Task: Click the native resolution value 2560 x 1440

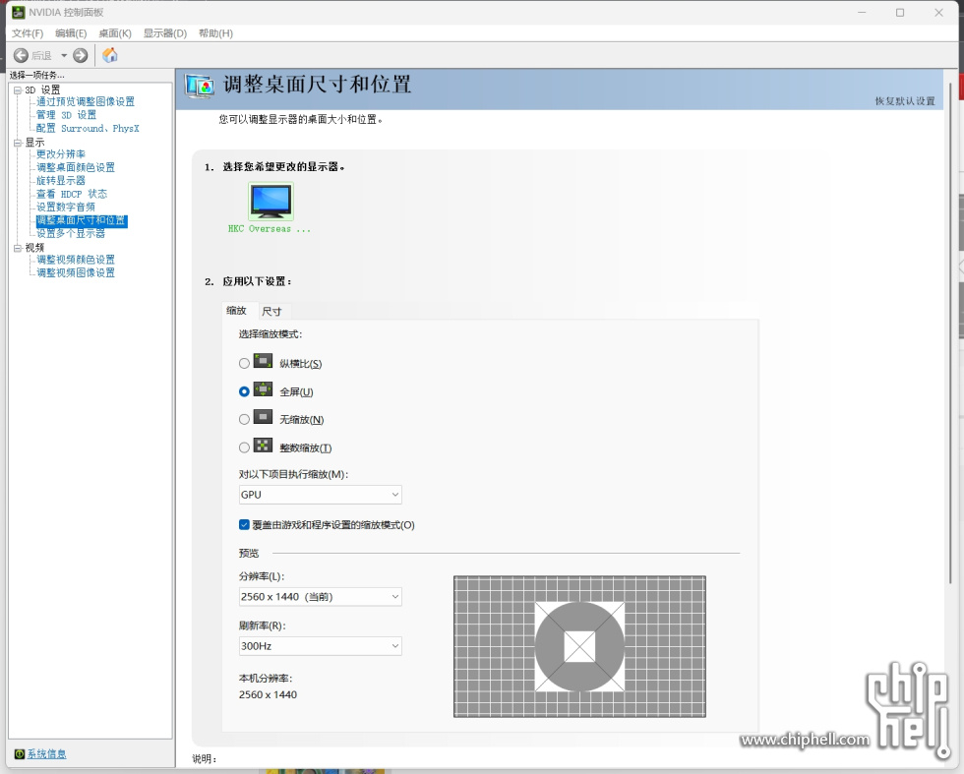Action: pos(268,694)
